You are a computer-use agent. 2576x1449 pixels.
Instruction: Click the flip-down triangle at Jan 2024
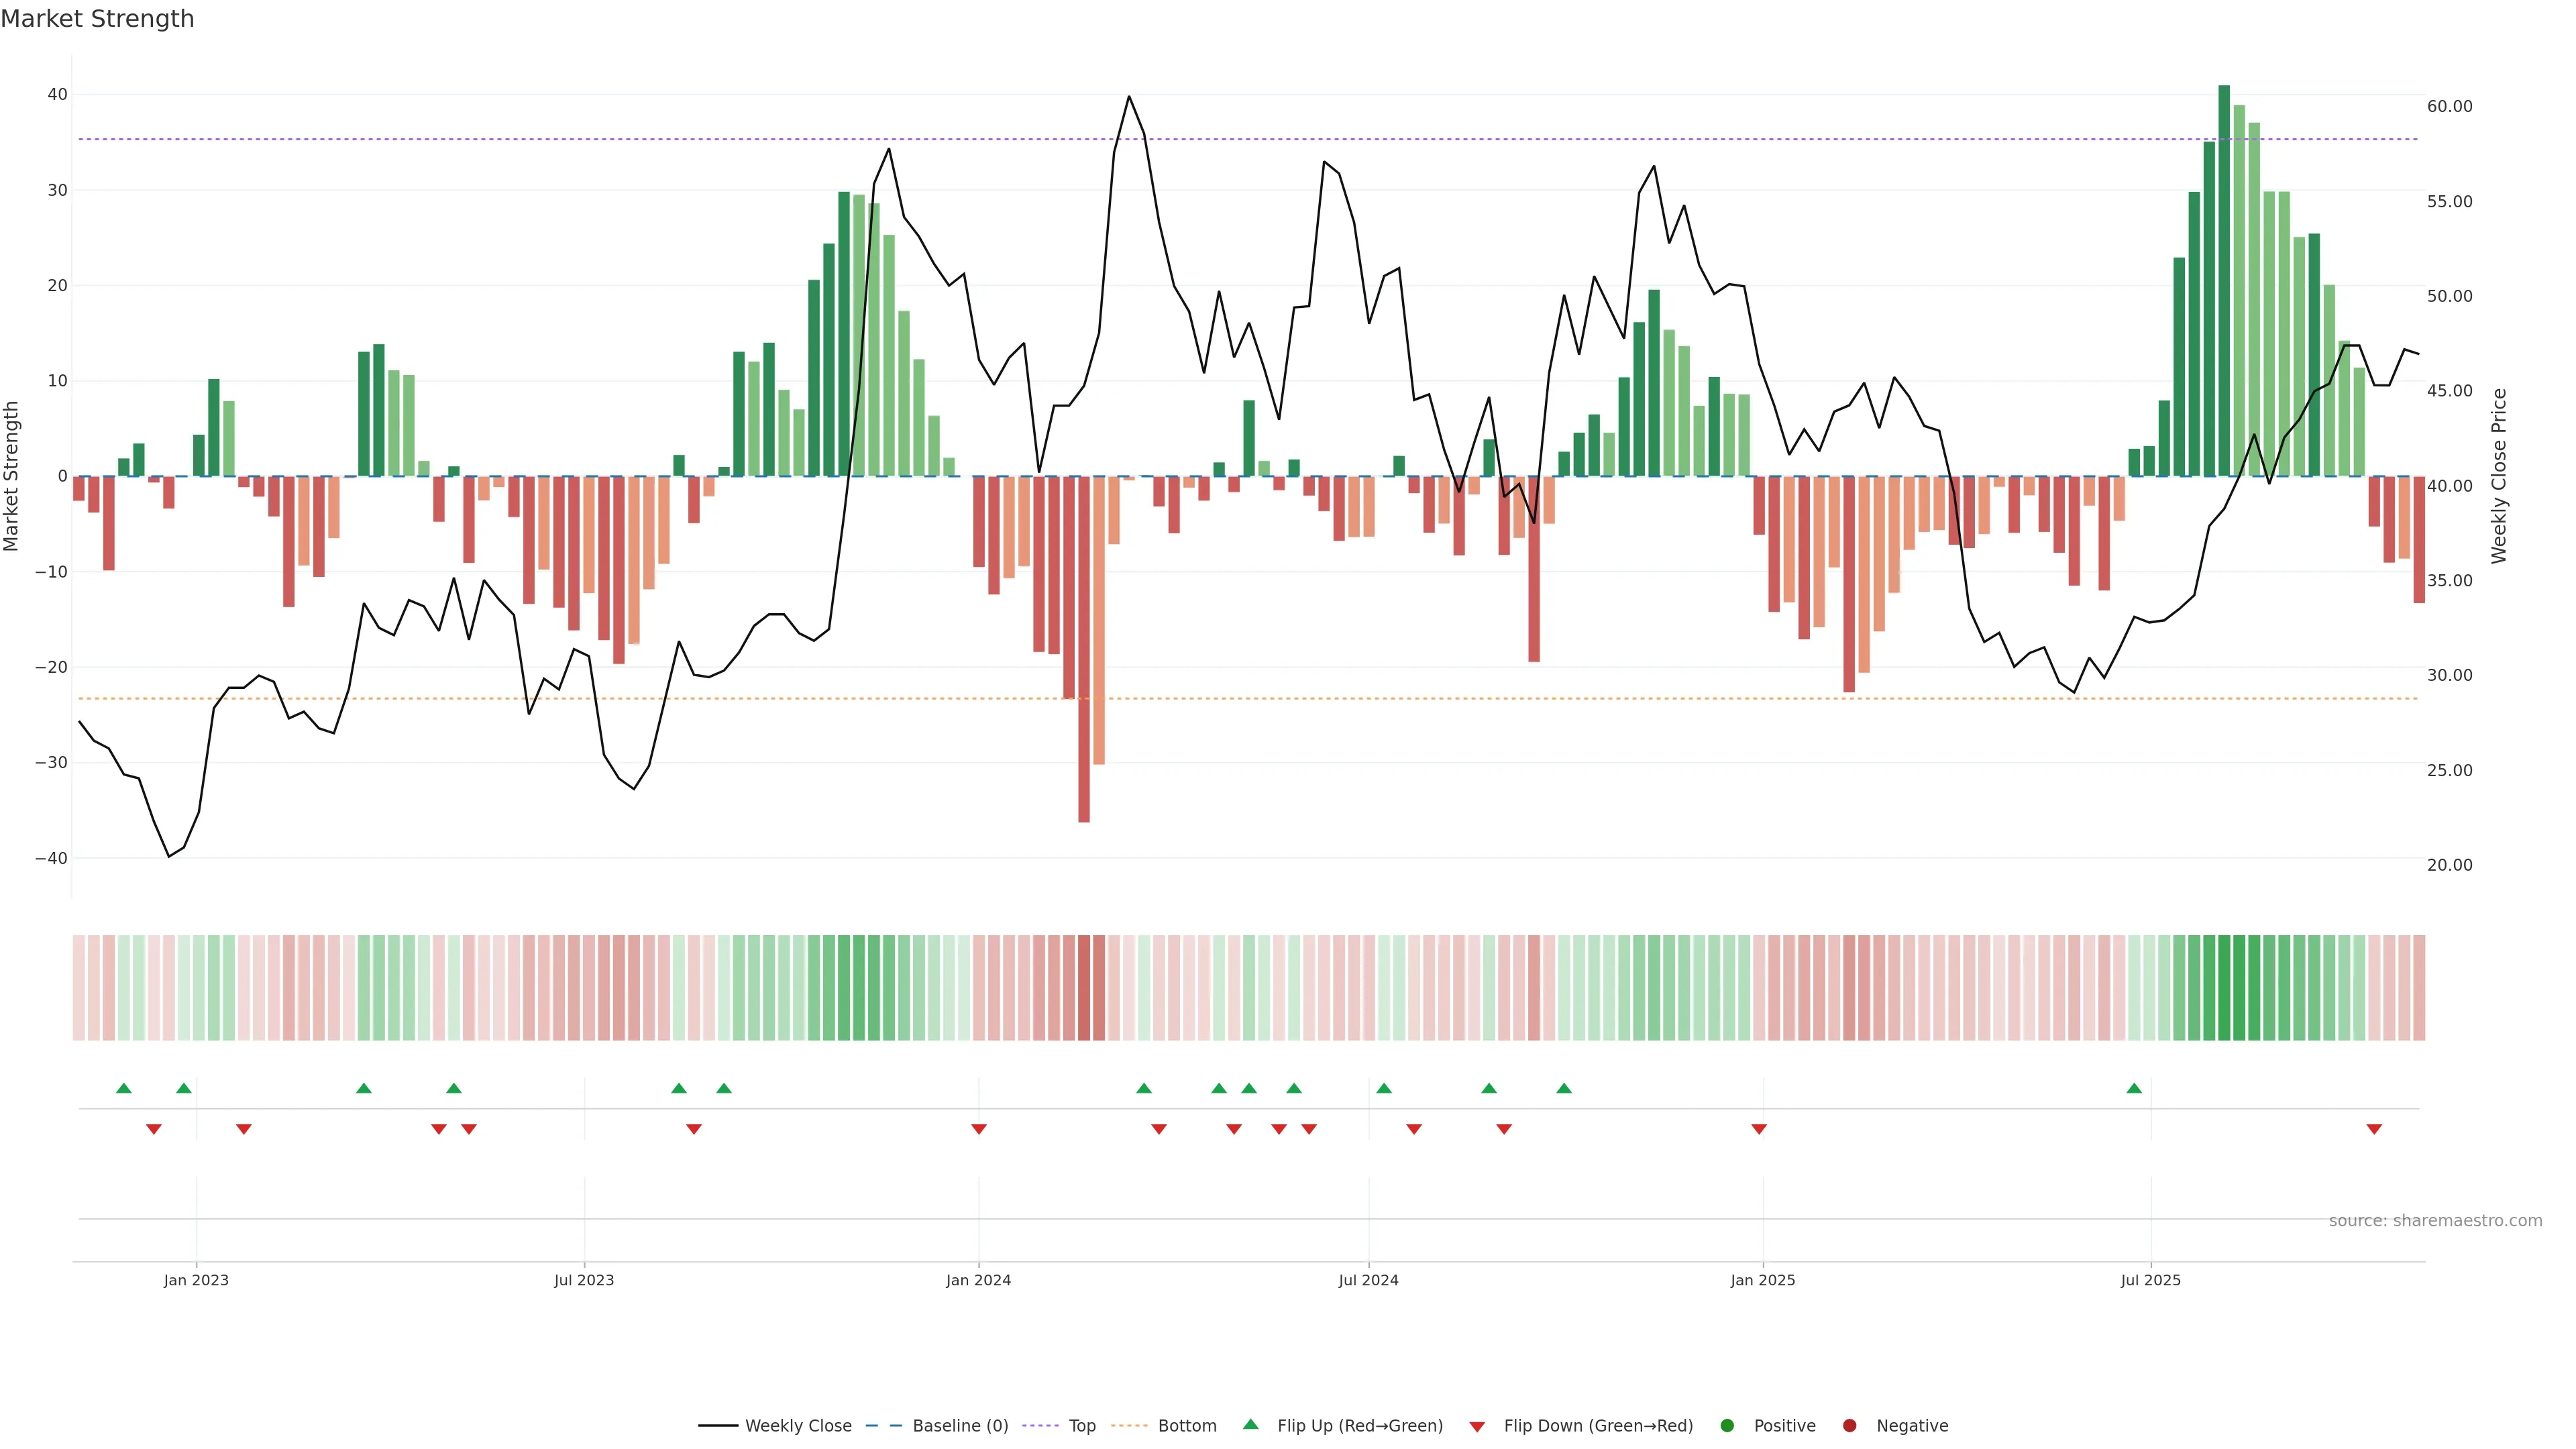(x=979, y=1129)
